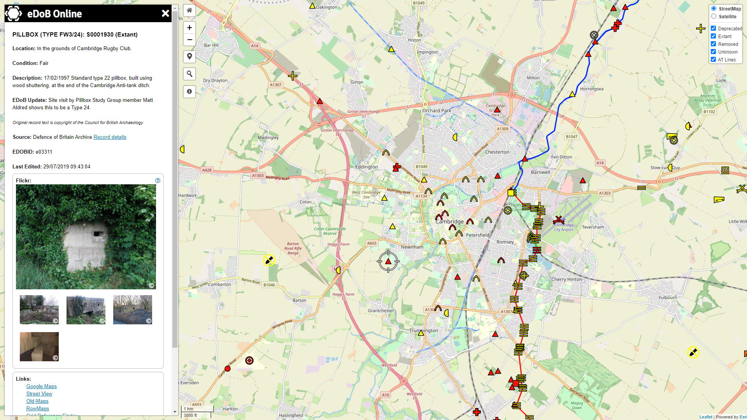This screenshot has width=747, height=420.
Task: Uncheck the Deprecated layer checkbox
Action: click(714, 28)
